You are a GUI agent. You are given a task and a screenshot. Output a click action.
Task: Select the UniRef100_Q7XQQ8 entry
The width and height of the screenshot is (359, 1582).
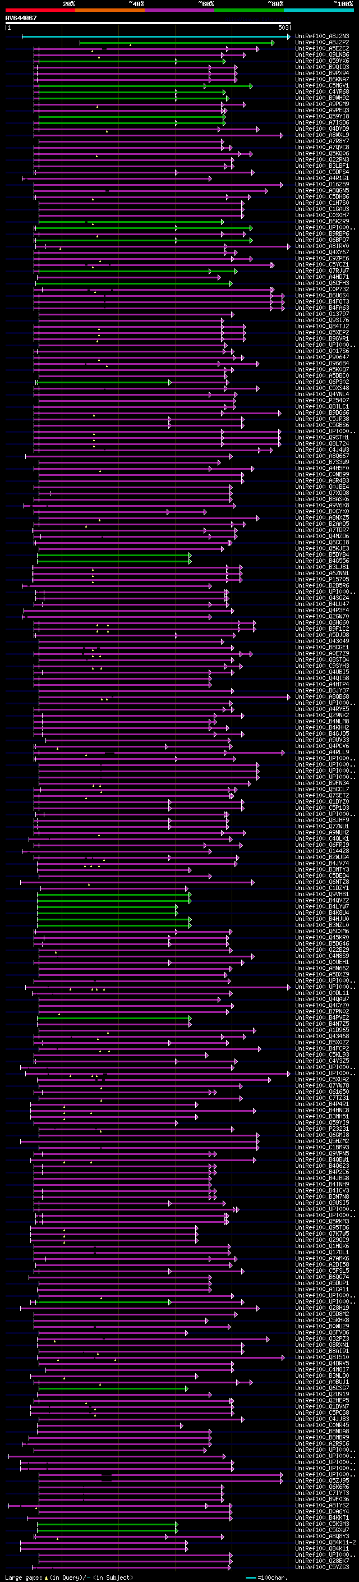pos(322,493)
